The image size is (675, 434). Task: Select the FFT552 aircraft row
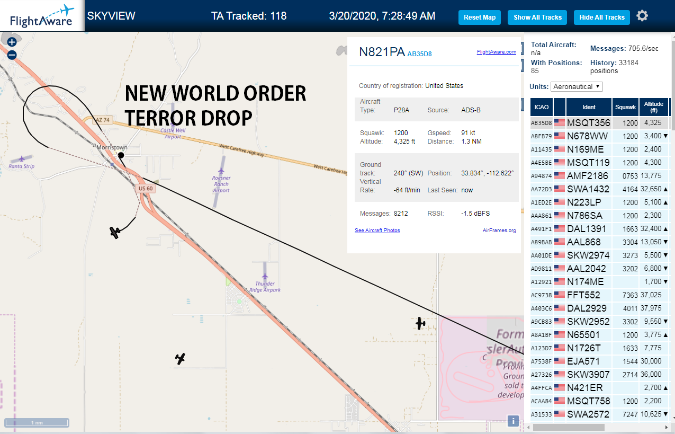pyautogui.click(x=600, y=295)
